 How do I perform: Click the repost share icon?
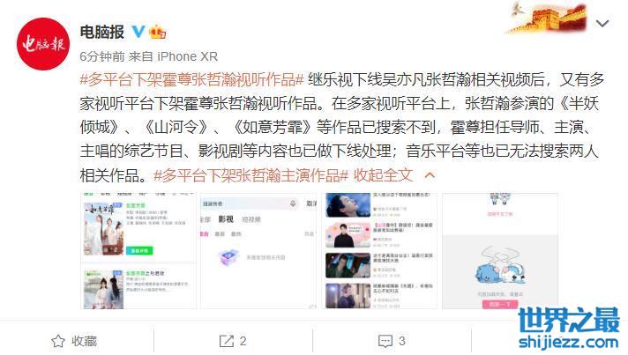(227, 341)
